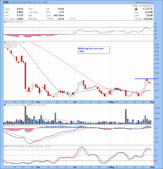Viewport: 163px width, 169px height.
Task: Click the P/E value -18.87
Action: 60,9
